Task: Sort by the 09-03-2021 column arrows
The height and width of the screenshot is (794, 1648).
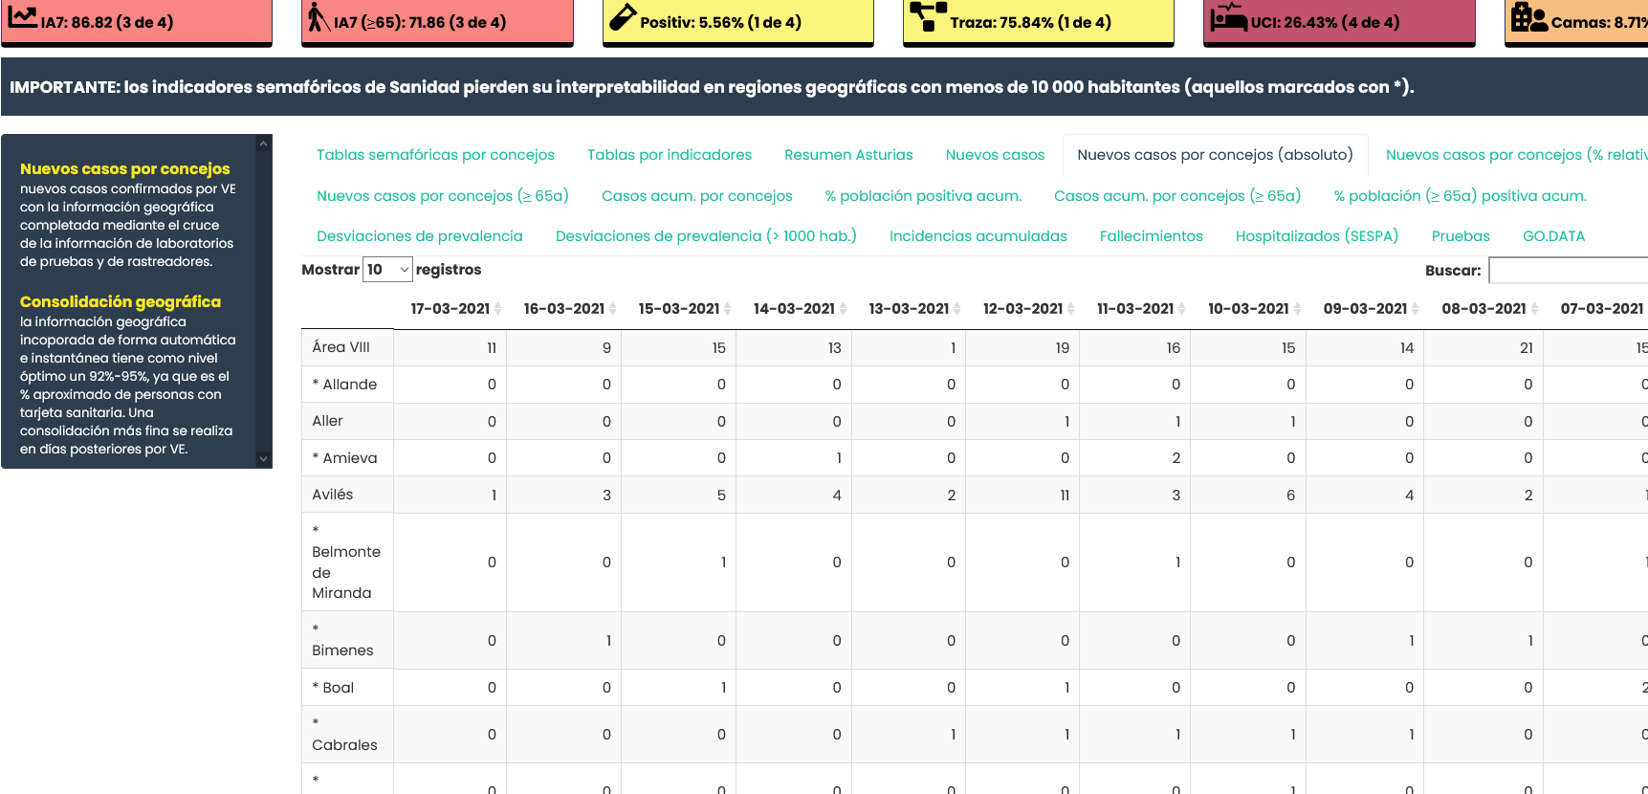Action: click(1415, 309)
